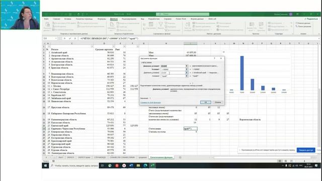Click the second Диапазон_условия field with C3:C87

173,72
